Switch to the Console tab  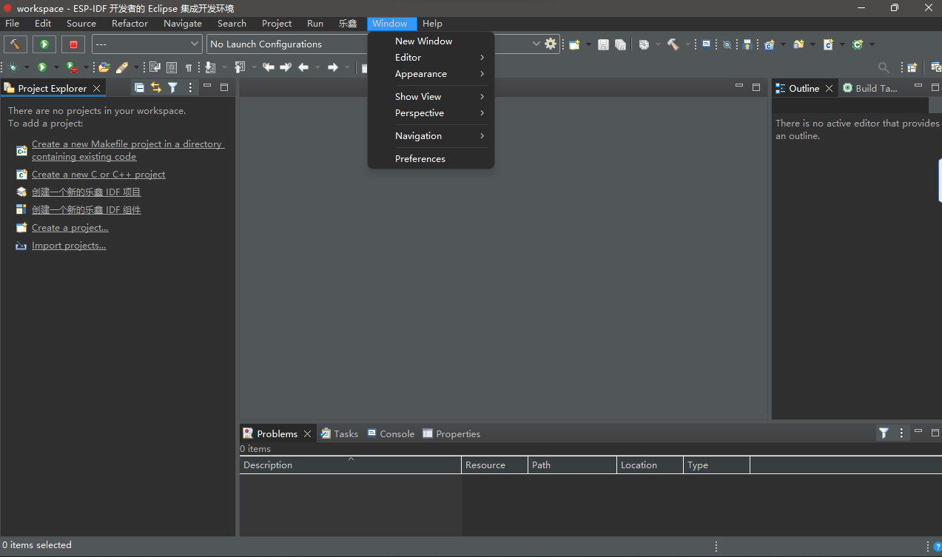pos(391,433)
